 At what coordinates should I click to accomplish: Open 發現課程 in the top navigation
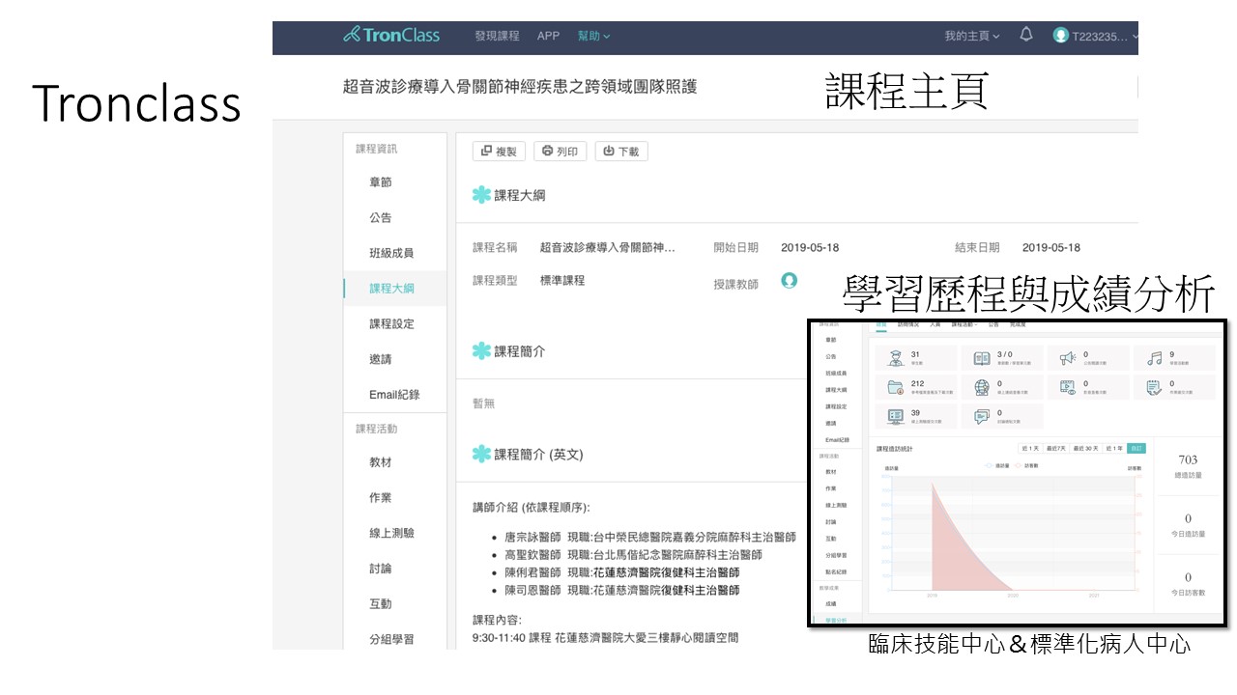click(x=497, y=36)
